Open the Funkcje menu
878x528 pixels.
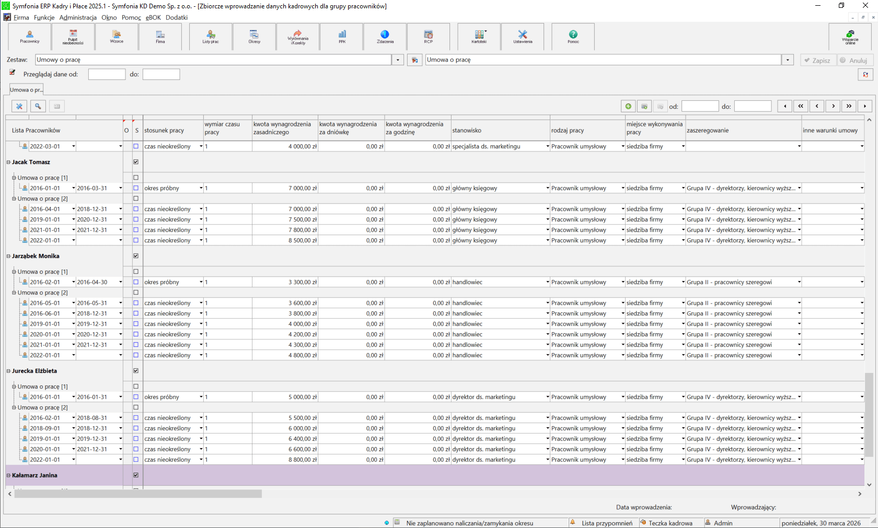pos(44,17)
